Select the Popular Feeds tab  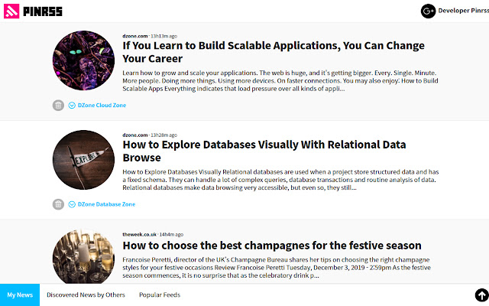pyautogui.click(x=160, y=295)
